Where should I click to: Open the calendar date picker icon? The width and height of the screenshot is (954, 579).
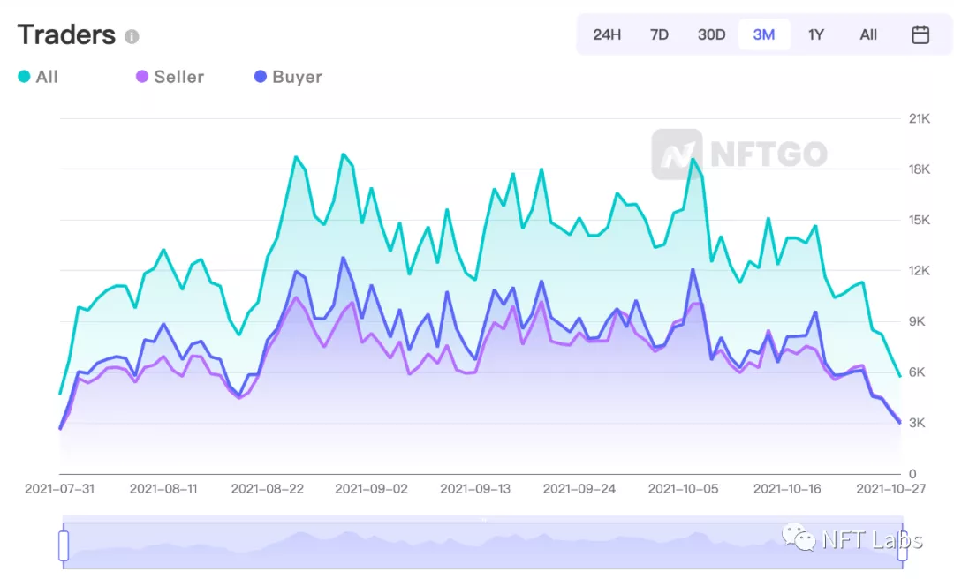click(920, 34)
